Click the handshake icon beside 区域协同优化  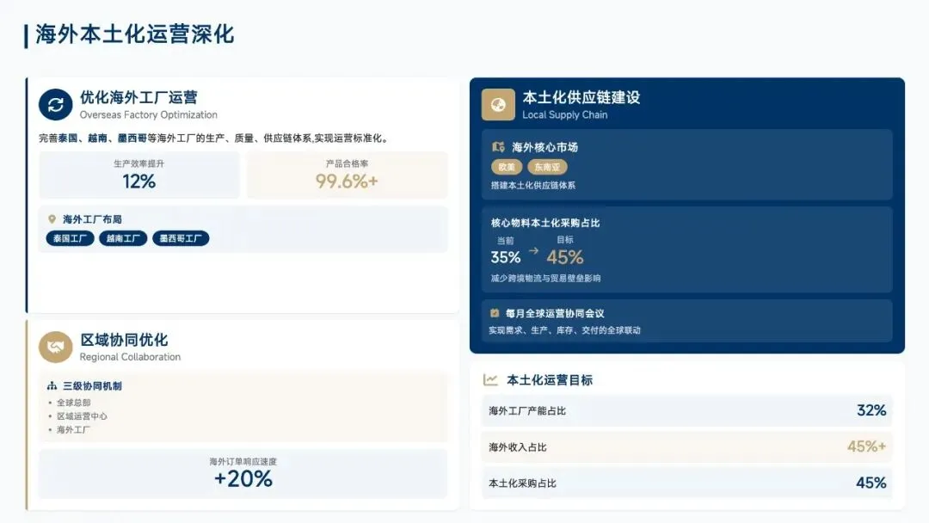[x=55, y=347]
